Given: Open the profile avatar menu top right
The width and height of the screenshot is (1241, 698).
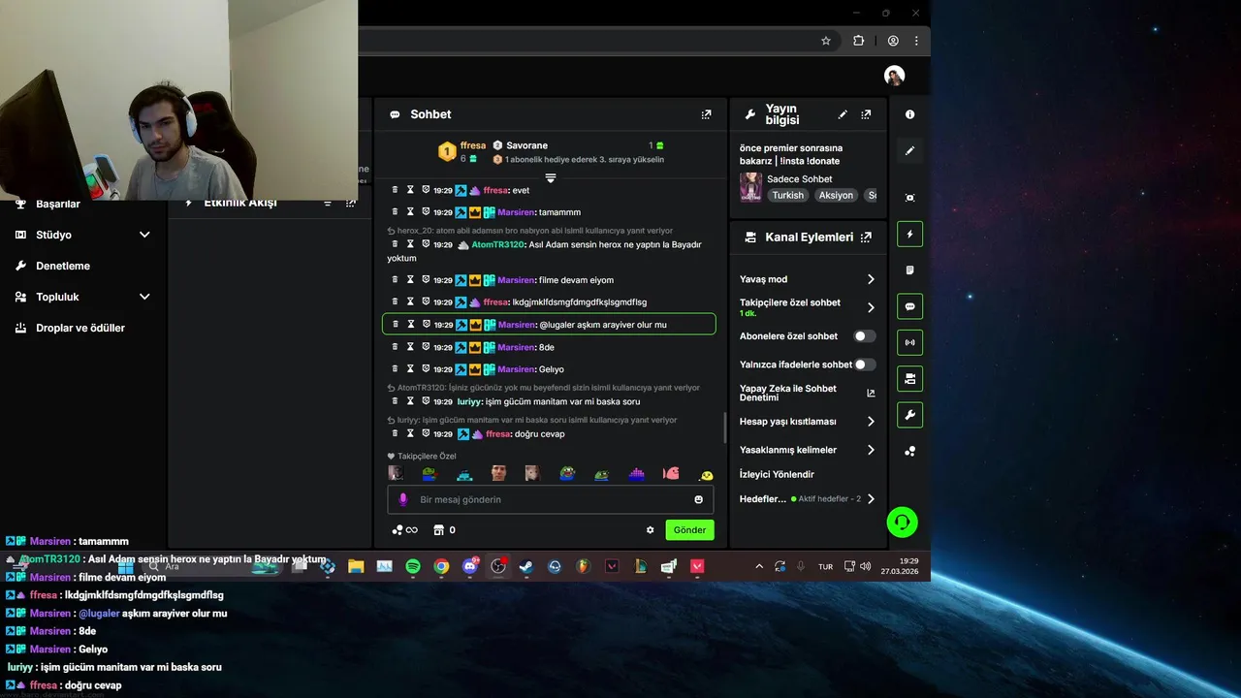Looking at the screenshot, I should [895, 76].
